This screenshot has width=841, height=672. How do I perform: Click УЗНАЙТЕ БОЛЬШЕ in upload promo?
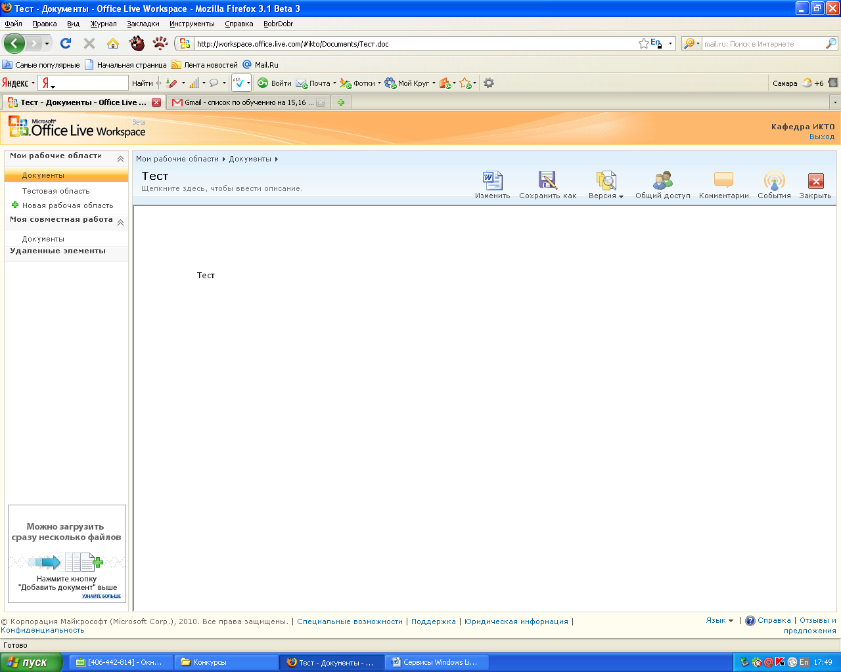pyautogui.click(x=101, y=596)
